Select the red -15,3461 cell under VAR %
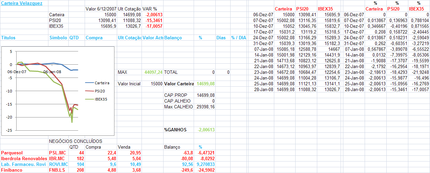This screenshot has height=173, width=430. [154, 20]
